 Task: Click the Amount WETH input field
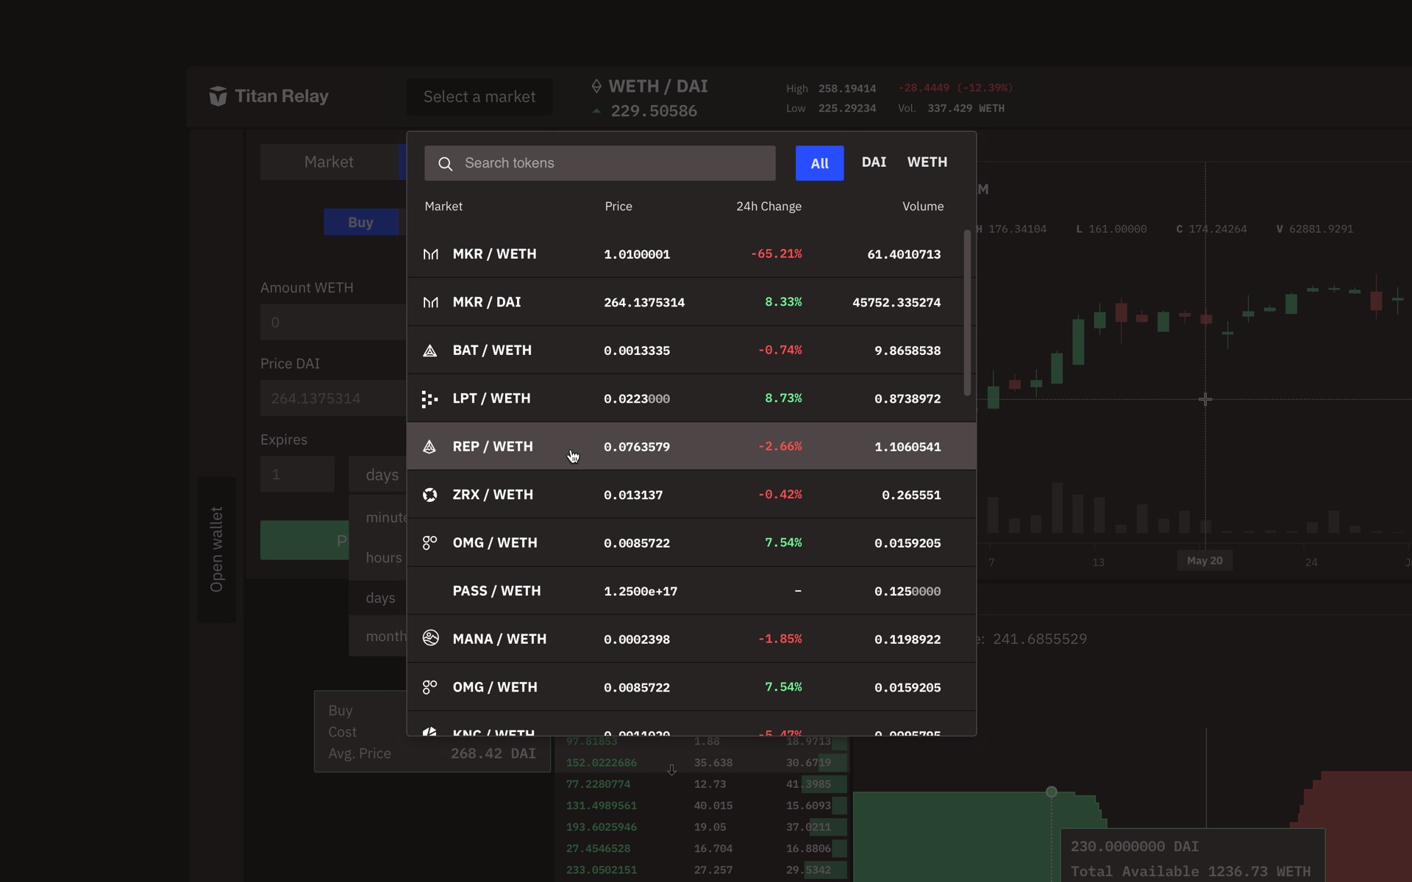click(x=333, y=322)
